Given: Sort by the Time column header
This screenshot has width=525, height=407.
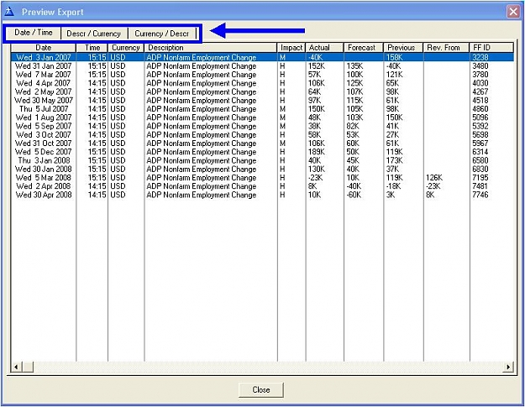Looking at the screenshot, I should click(x=92, y=48).
